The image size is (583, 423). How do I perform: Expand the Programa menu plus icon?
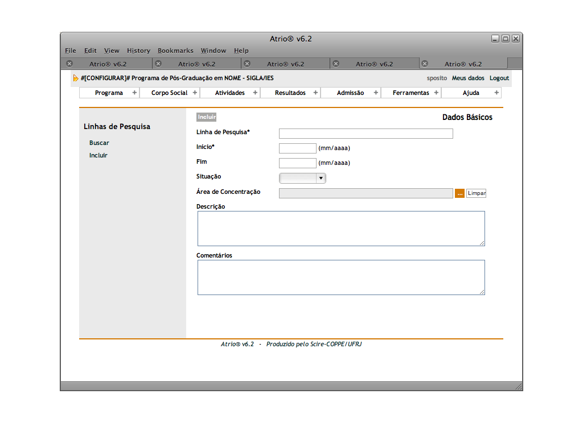[134, 93]
